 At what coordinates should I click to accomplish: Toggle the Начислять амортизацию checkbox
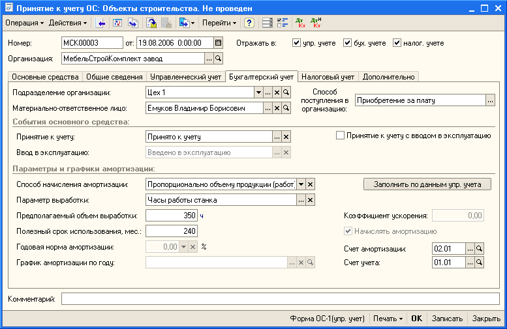click(348, 231)
